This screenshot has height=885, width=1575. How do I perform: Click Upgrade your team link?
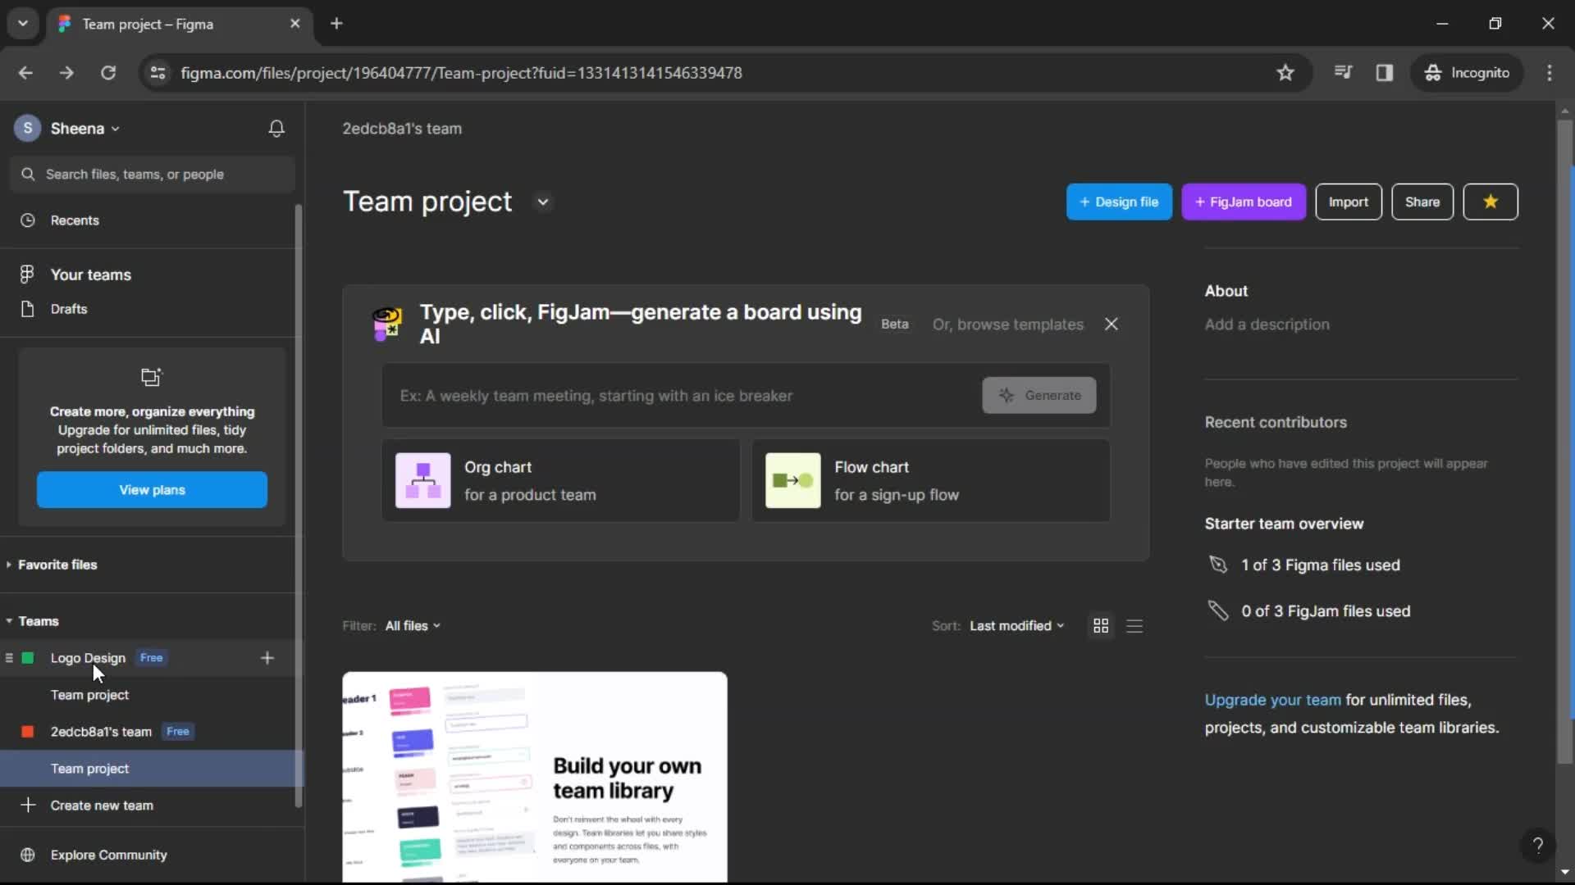point(1272,699)
